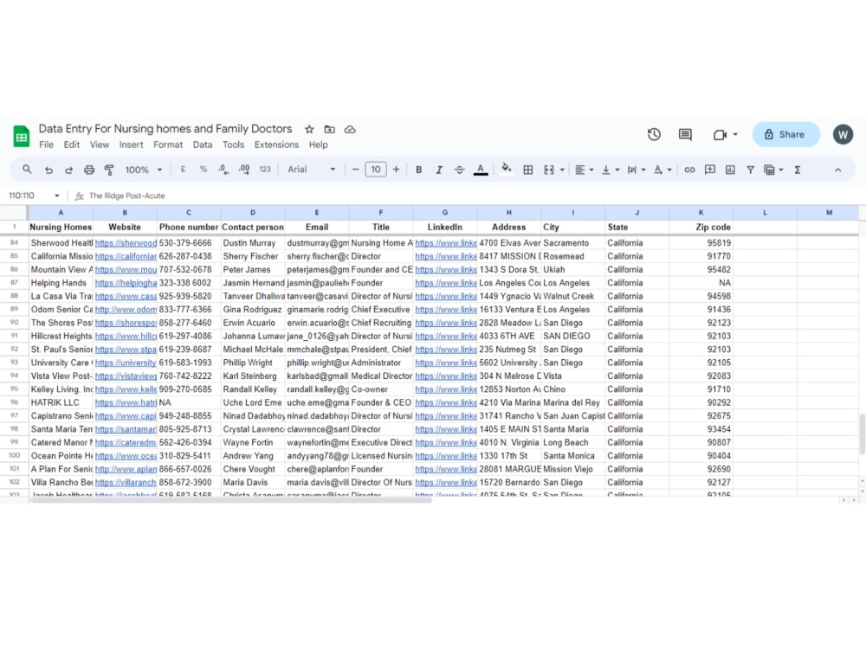Open comments panel icon
Screen dimensions: 866x649
click(685, 134)
